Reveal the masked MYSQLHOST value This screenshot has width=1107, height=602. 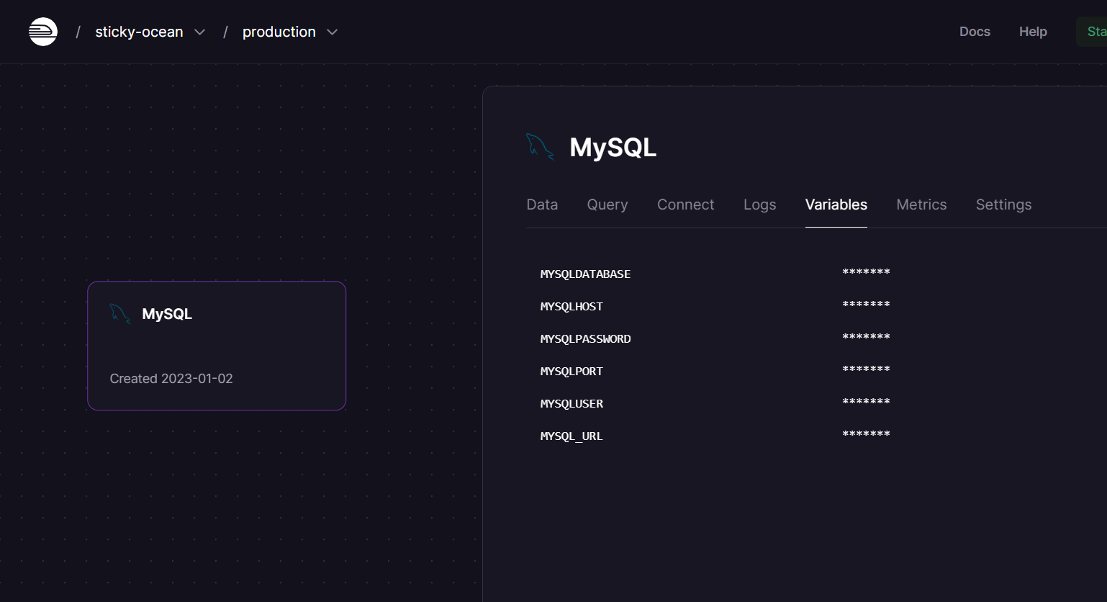[x=866, y=305]
